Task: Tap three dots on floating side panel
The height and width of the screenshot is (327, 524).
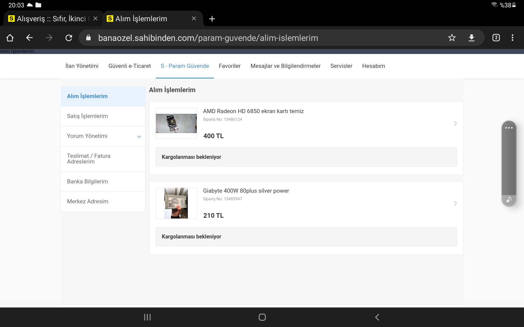Action: (509, 128)
